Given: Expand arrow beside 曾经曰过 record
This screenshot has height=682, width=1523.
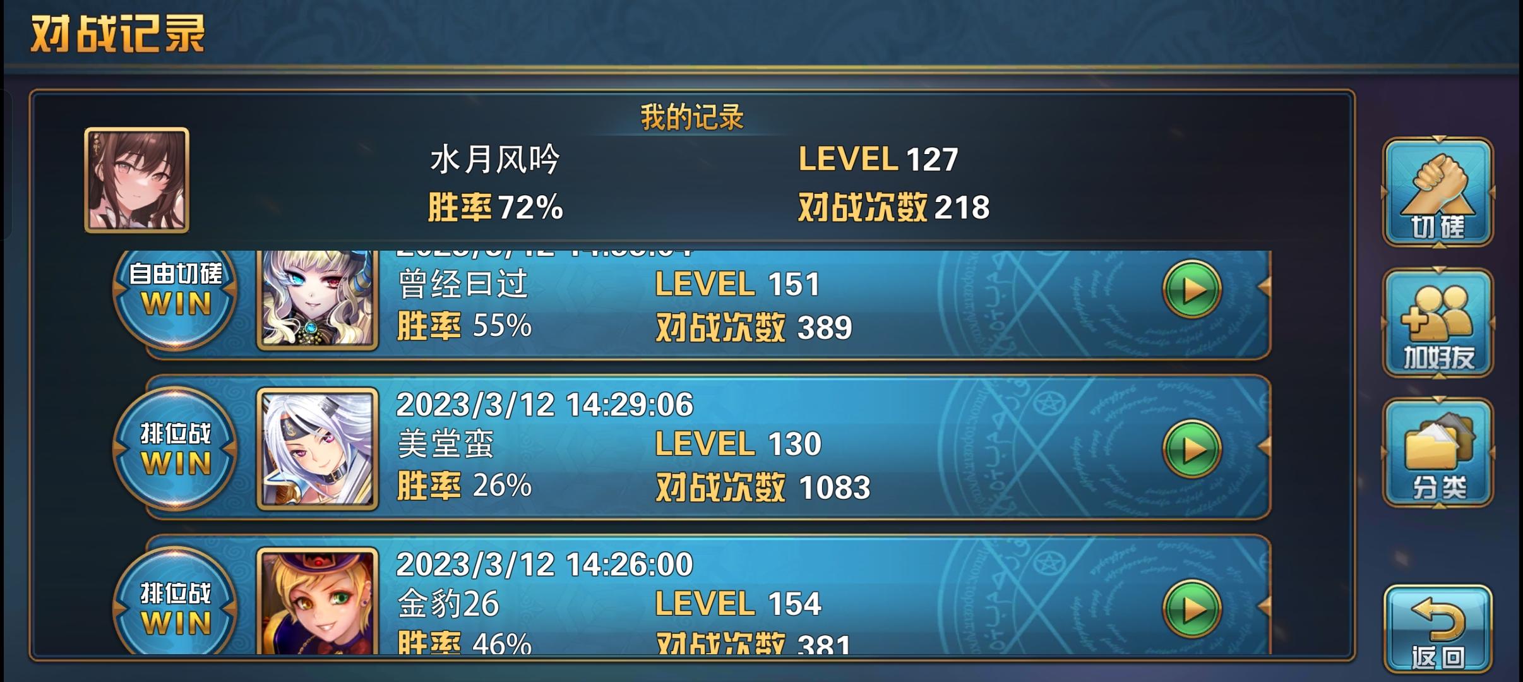Looking at the screenshot, I should [1263, 287].
